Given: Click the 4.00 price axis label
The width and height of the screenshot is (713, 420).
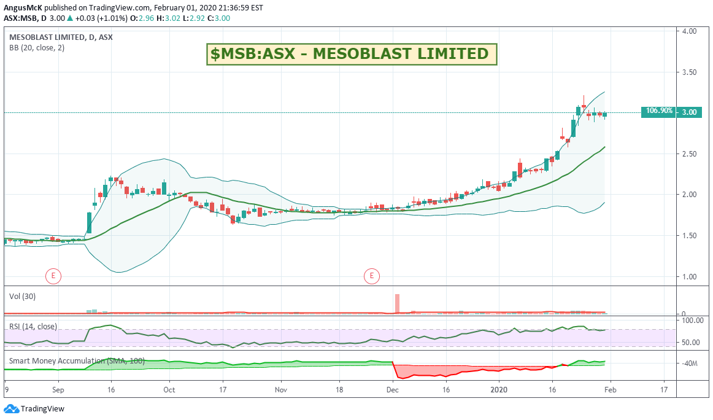Looking at the screenshot, I should [x=689, y=31].
